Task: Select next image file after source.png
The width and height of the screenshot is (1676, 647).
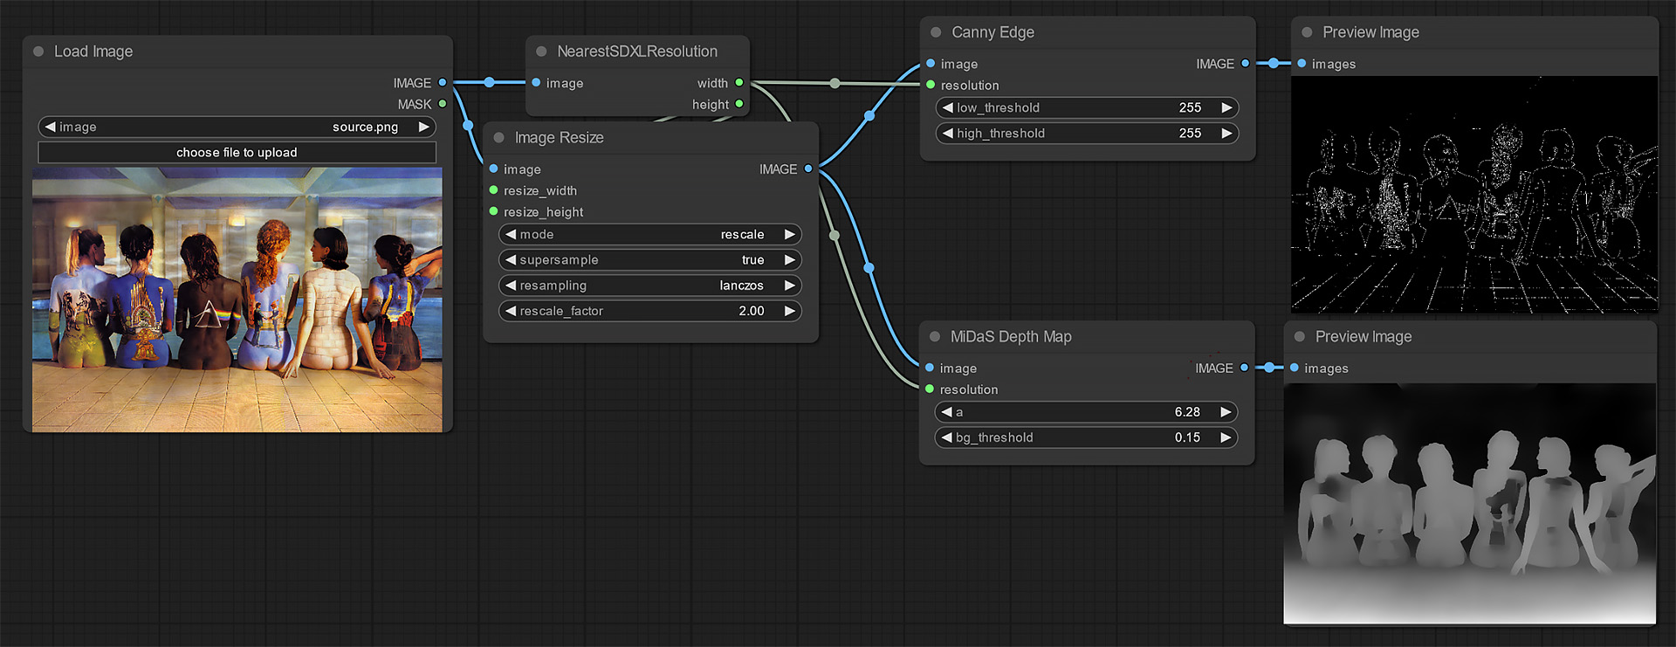Action: [424, 127]
